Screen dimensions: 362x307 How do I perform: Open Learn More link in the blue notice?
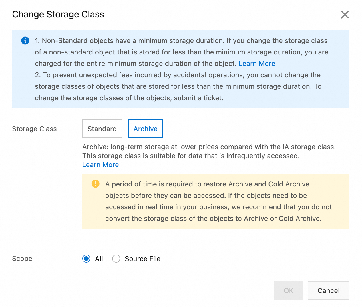point(257,64)
